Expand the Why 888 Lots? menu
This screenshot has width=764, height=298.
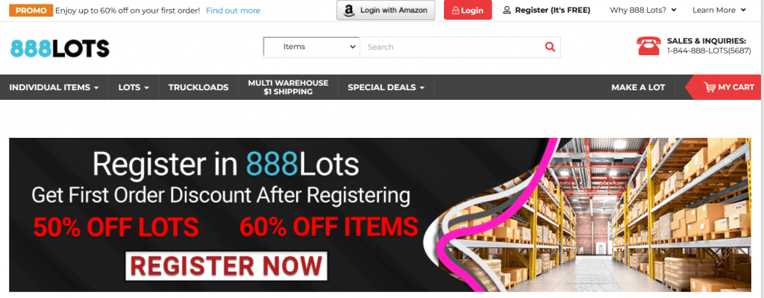click(x=643, y=10)
